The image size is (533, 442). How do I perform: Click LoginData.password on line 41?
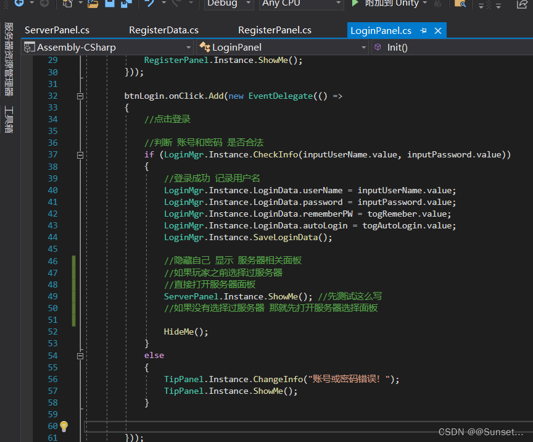tap(298, 202)
